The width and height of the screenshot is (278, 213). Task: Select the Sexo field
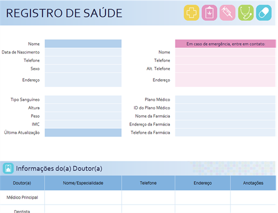click(x=83, y=69)
